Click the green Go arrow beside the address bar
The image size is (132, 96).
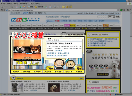point(121,10)
